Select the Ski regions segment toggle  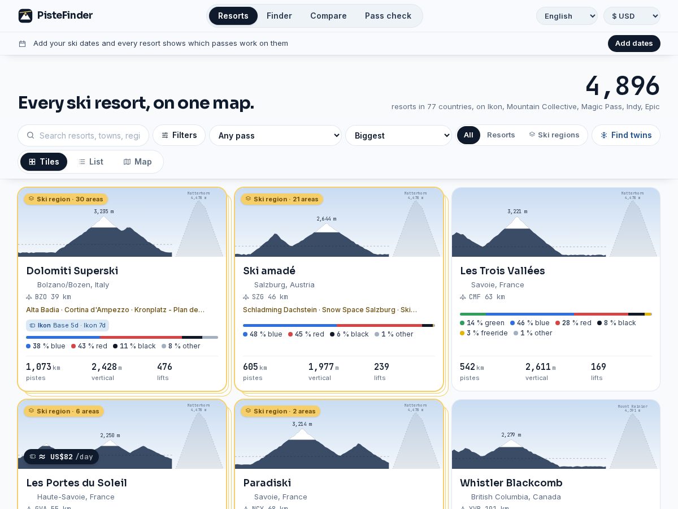(x=554, y=135)
